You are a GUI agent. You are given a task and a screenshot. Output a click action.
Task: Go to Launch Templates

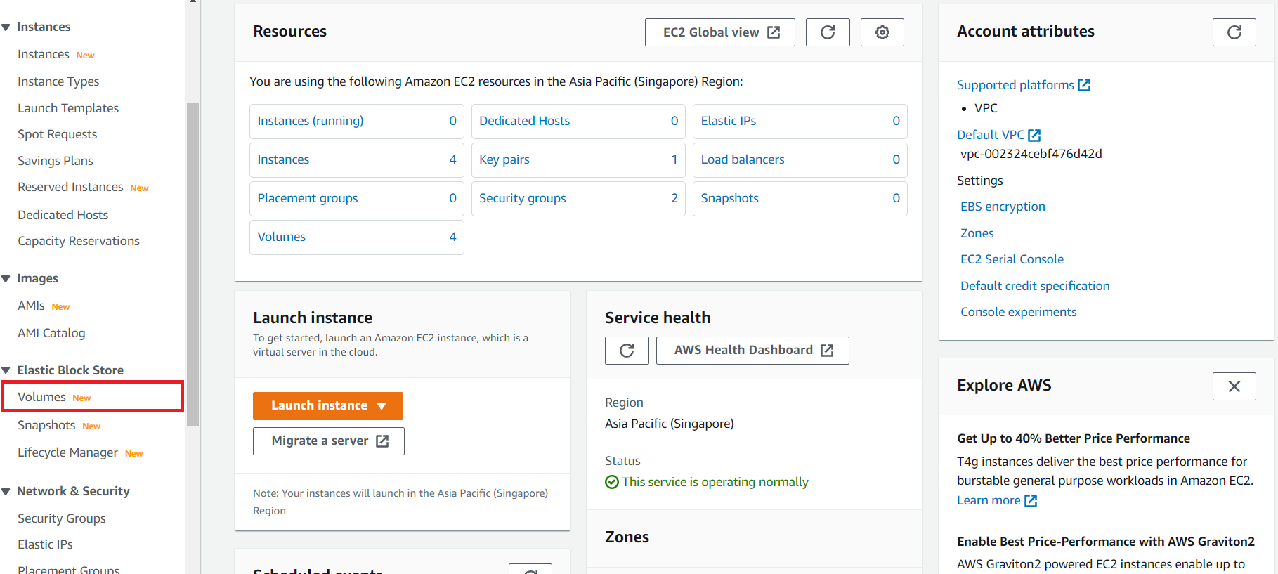[68, 108]
